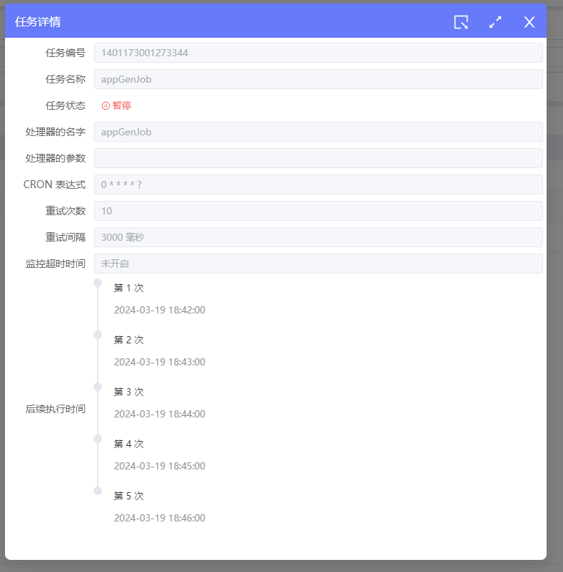This screenshot has height=572, width=563.
Task: Click the 任务编号 label
Action: coord(66,53)
